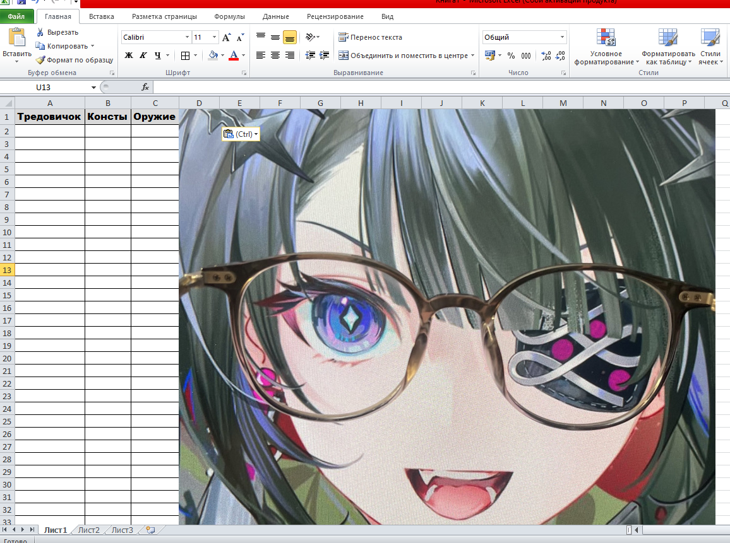730x543 pixels.
Task: Select cell Оружие in C1
Action: [155, 117]
